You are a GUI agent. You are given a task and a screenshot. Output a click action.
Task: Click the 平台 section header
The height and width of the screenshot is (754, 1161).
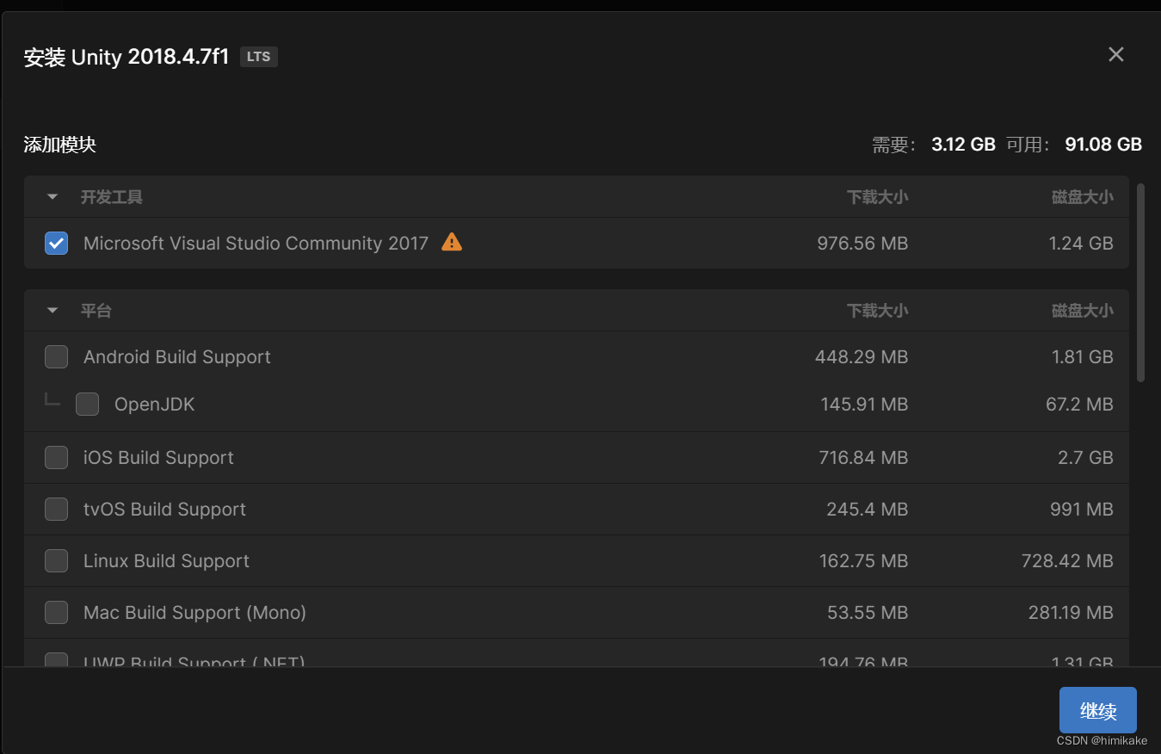pyautogui.click(x=96, y=311)
